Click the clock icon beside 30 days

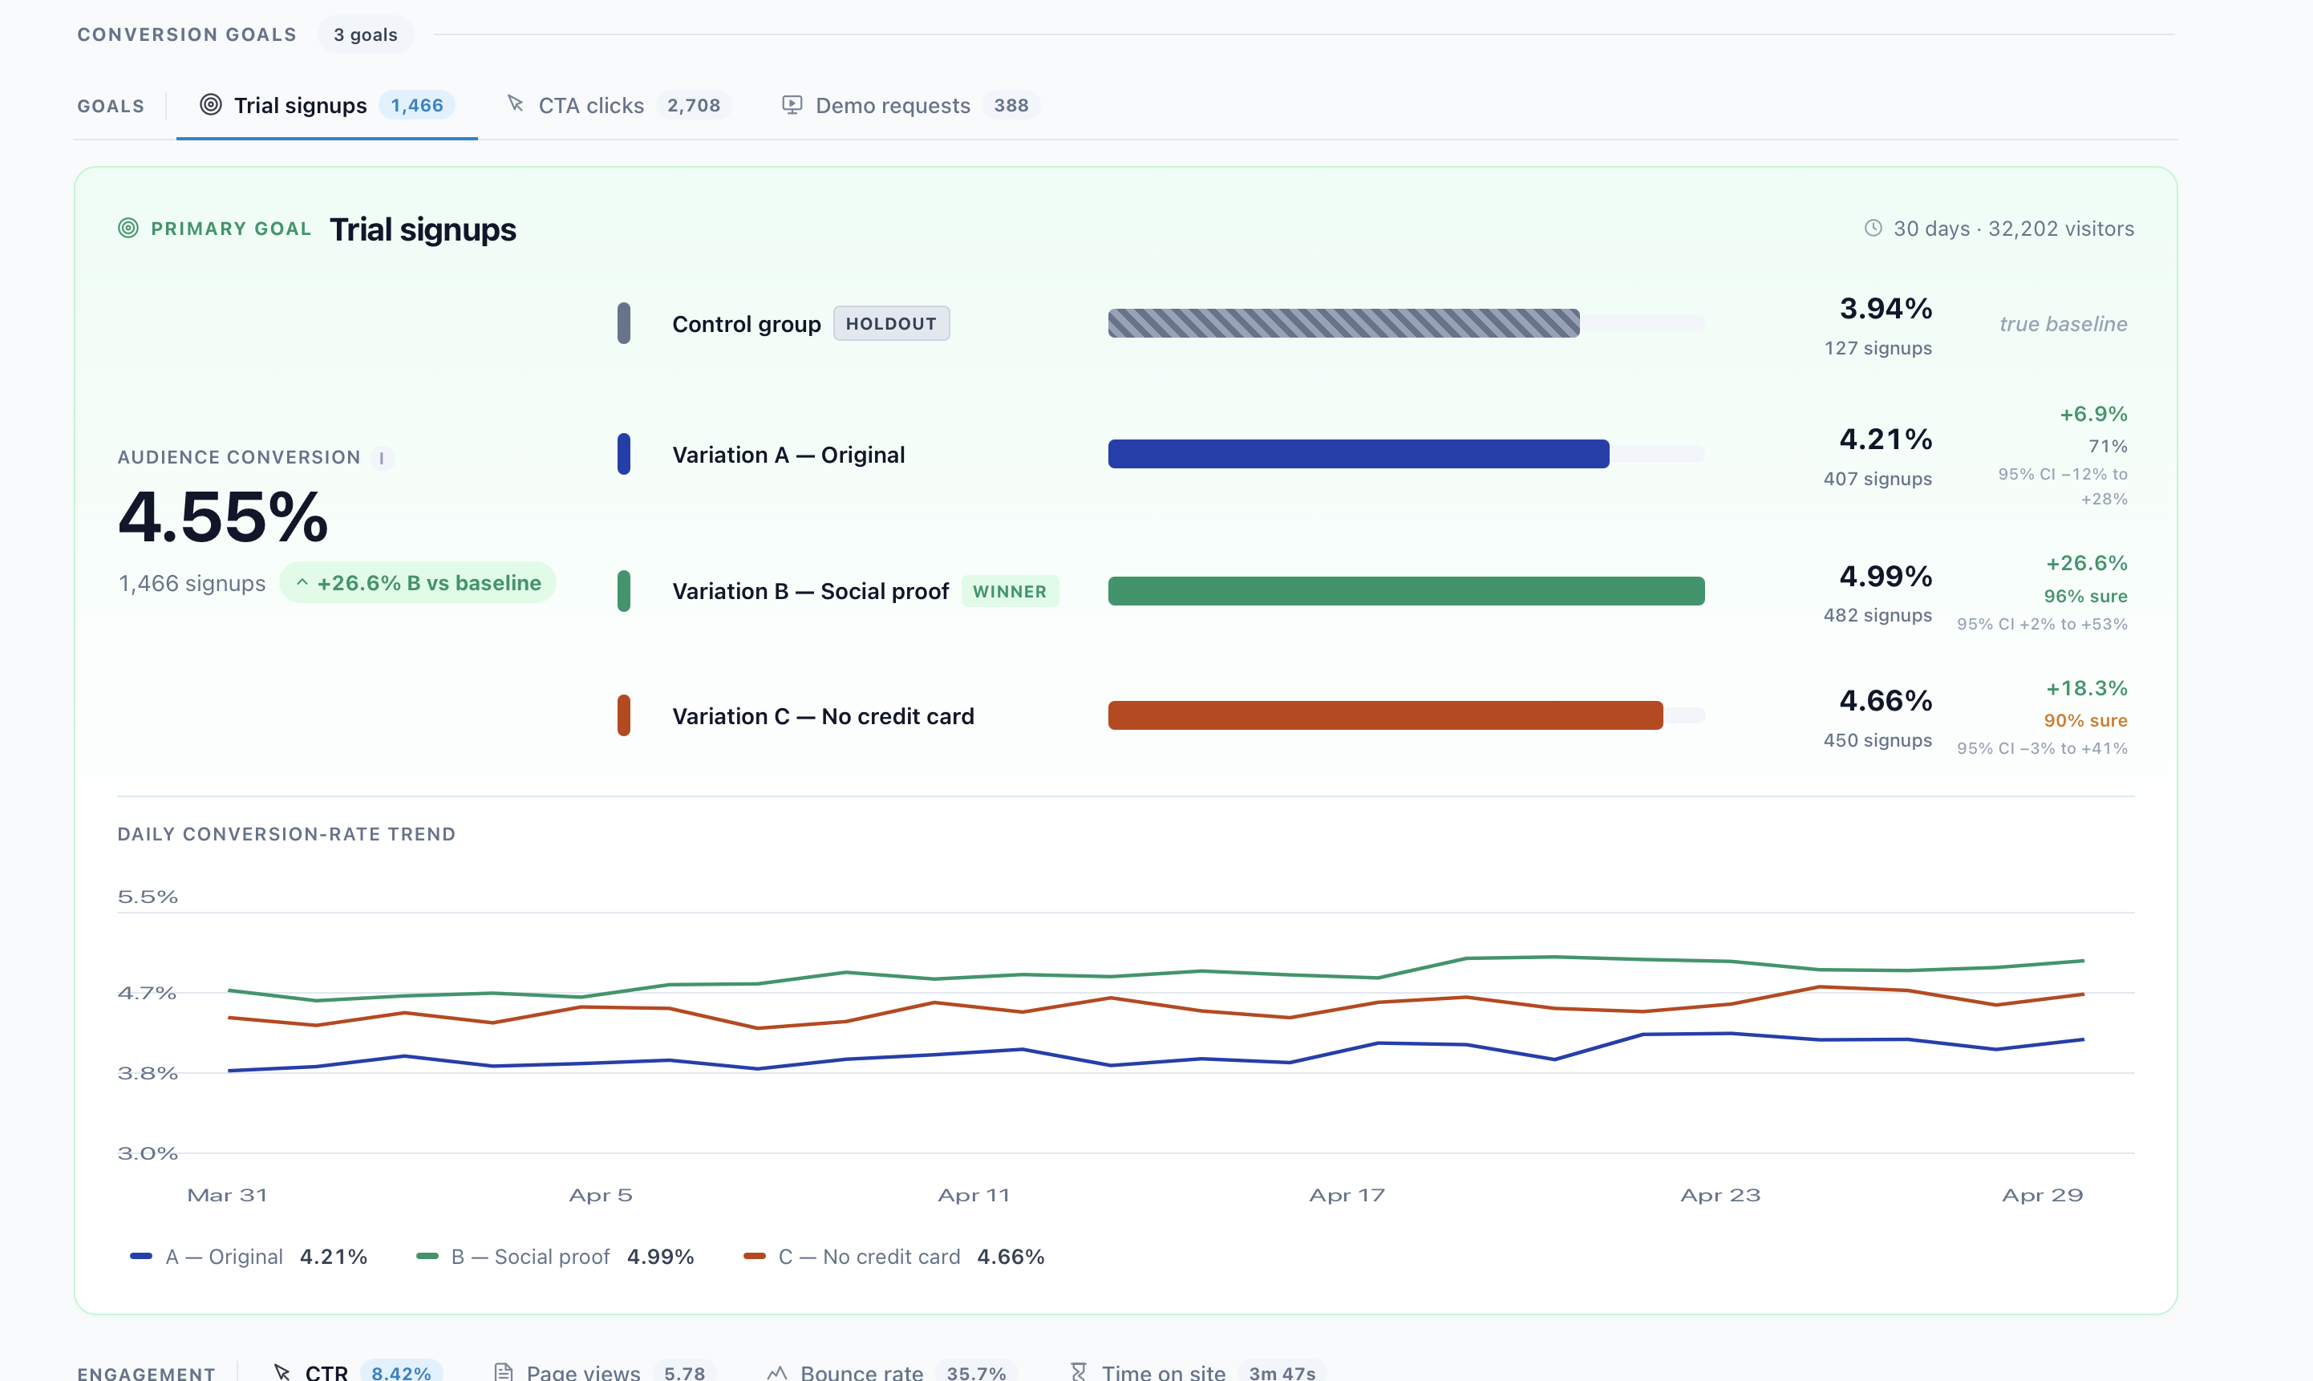click(x=1873, y=228)
